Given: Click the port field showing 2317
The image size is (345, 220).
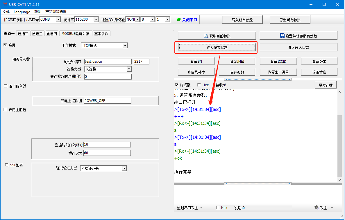Looking at the screenshot, I should (x=142, y=61).
